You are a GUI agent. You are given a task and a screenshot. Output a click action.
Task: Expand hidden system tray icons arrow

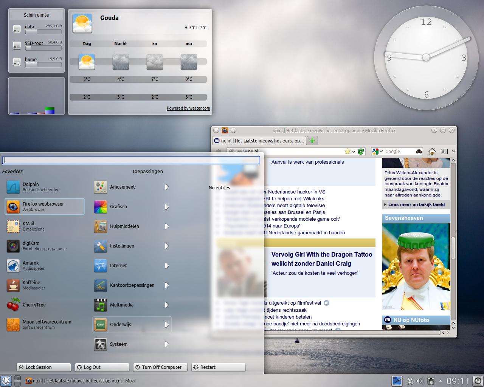[440, 381]
